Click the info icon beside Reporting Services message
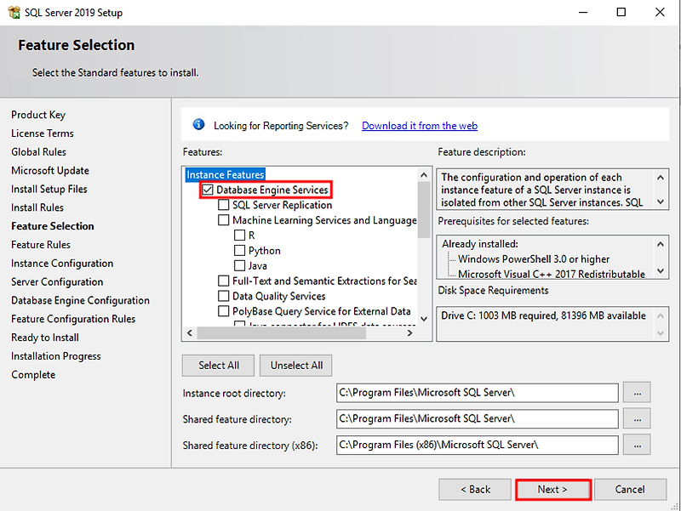 coord(198,124)
